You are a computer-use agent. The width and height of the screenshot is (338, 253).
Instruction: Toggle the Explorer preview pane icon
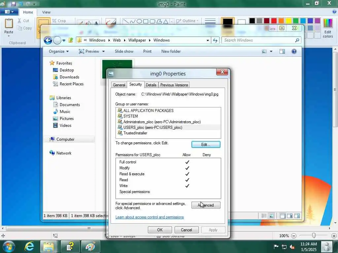click(x=282, y=51)
